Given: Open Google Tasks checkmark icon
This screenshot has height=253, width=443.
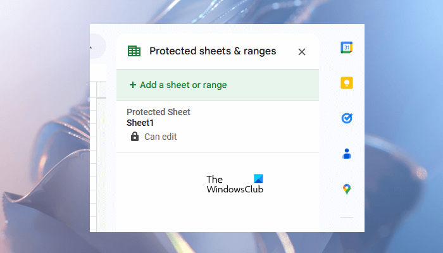Looking at the screenshot, I should 347,118.
